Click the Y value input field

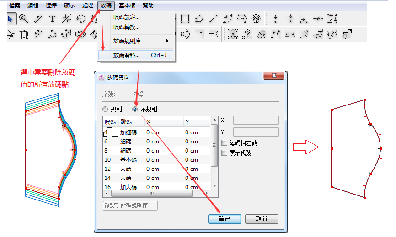tap(256, 132)
